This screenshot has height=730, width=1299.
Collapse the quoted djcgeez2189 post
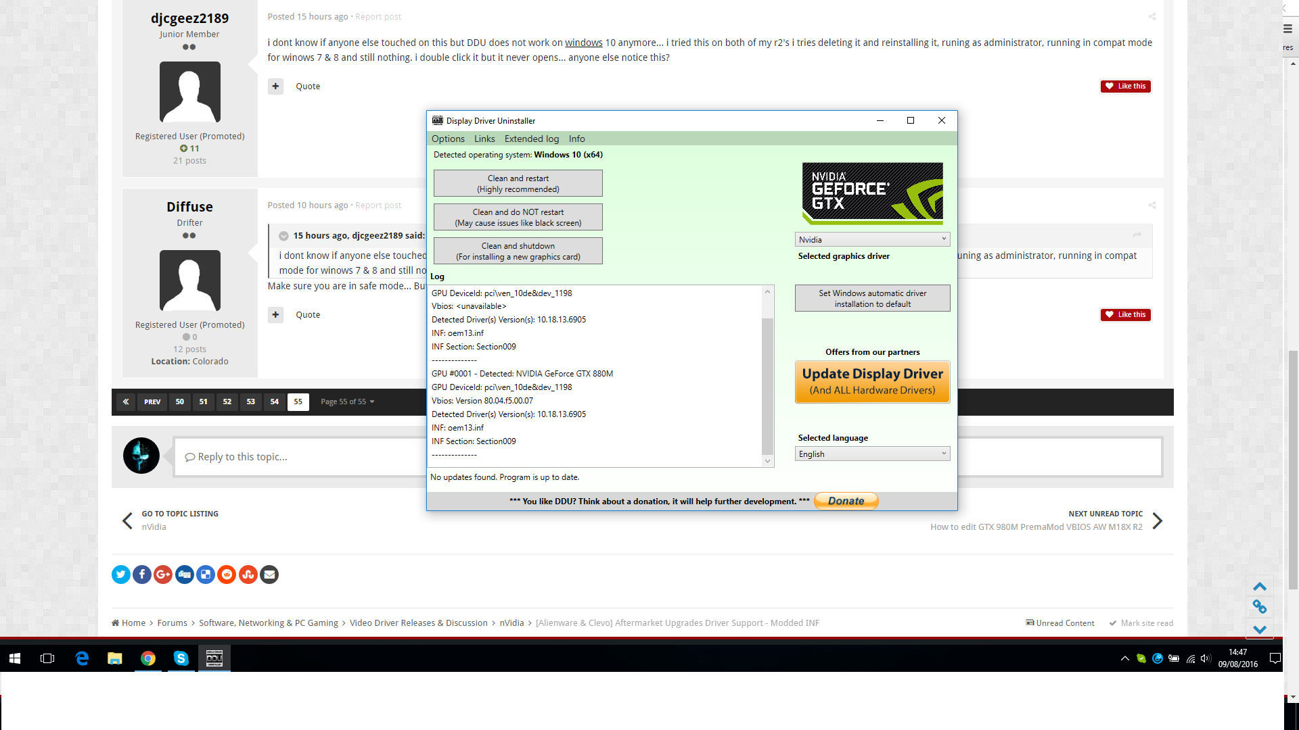coord(283,236)
